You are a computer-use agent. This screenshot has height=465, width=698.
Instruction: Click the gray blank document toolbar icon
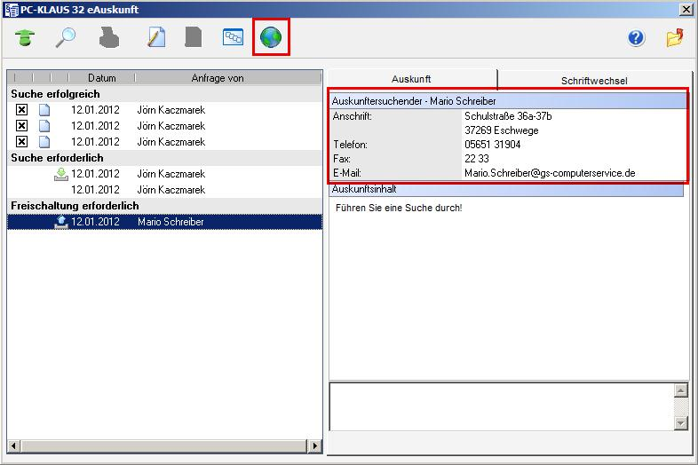(194, 37)
